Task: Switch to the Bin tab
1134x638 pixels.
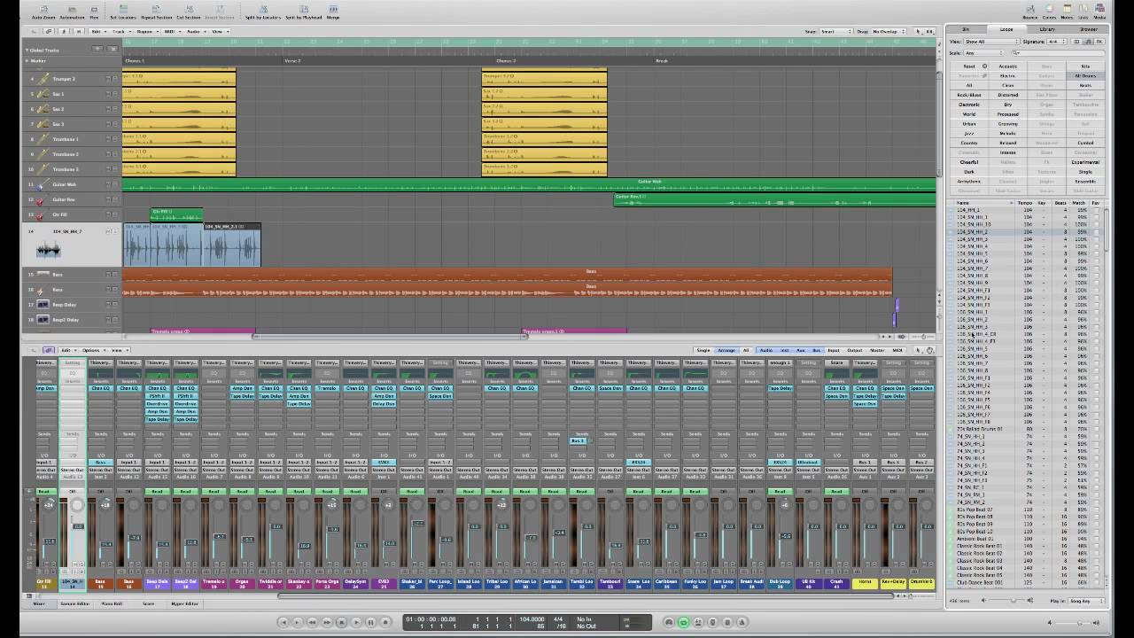Action: click(x=967, y=29)
